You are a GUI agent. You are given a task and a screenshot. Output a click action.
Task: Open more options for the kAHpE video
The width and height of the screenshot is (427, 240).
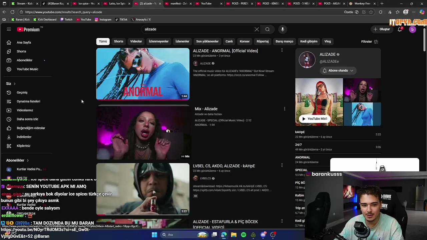click(282, 165)
